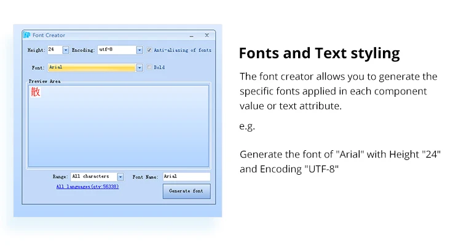Click inside the Preview Area box
This screenshot has width=461, height=252.
119,126
